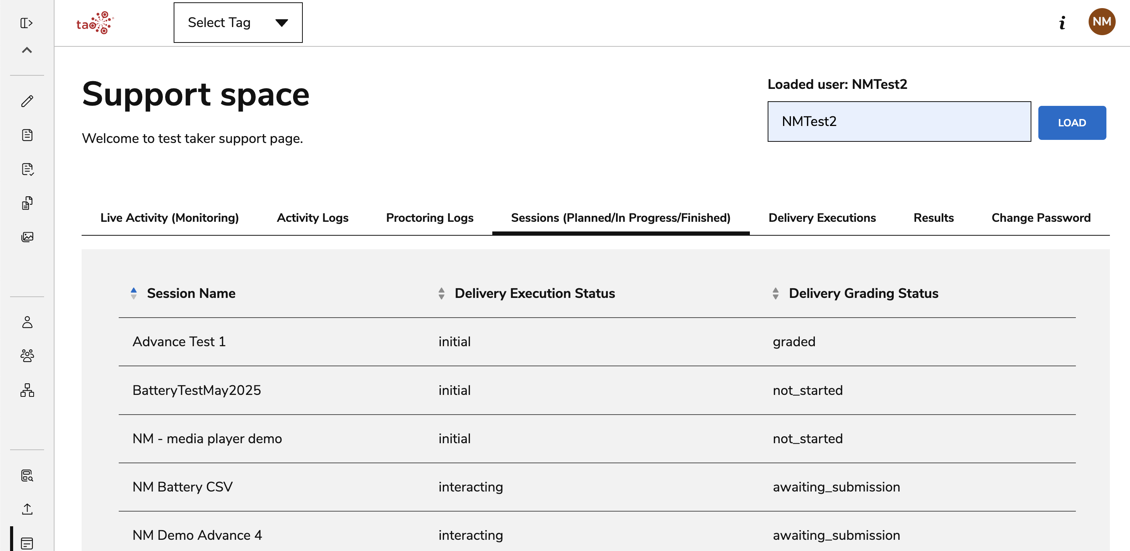
Task: Open the record search tool
Action: click(27, 475)
